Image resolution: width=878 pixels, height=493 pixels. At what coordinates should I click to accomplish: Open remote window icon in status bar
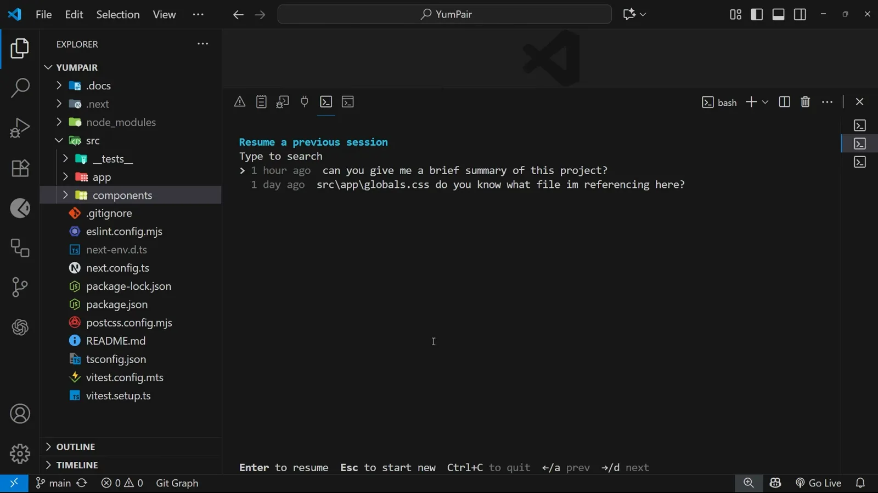tap(14, 483)
